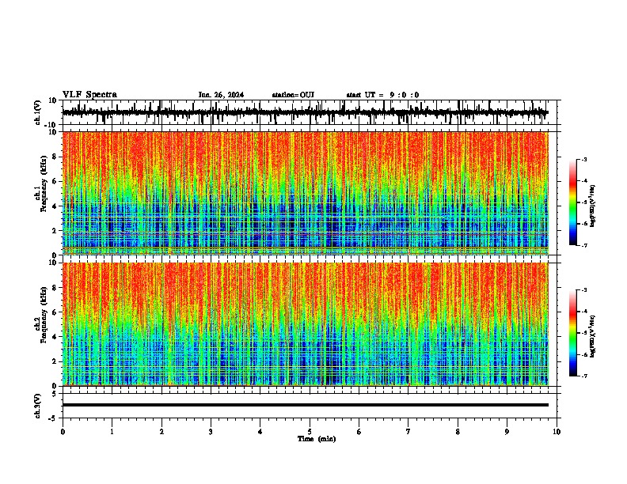The image size is (627, 484).
Task: Click the "VLF Spectra" plot title
Action: click(x=89, y=95)
